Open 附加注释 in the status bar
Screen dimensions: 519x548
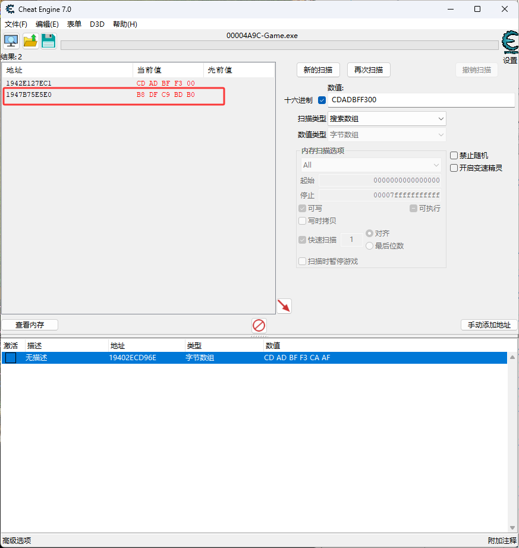coord(502,541)
